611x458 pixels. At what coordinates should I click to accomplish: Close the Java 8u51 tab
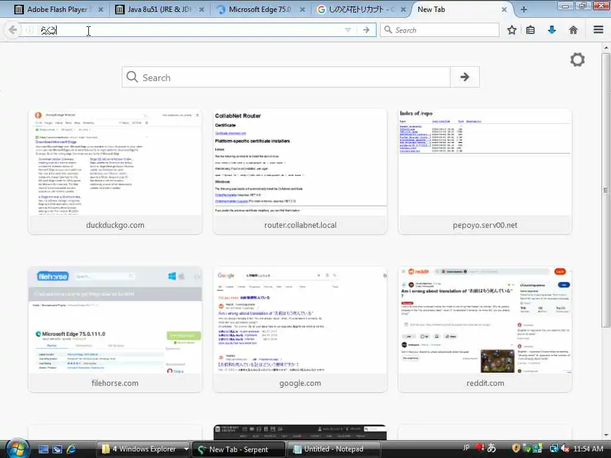[202, 10]
